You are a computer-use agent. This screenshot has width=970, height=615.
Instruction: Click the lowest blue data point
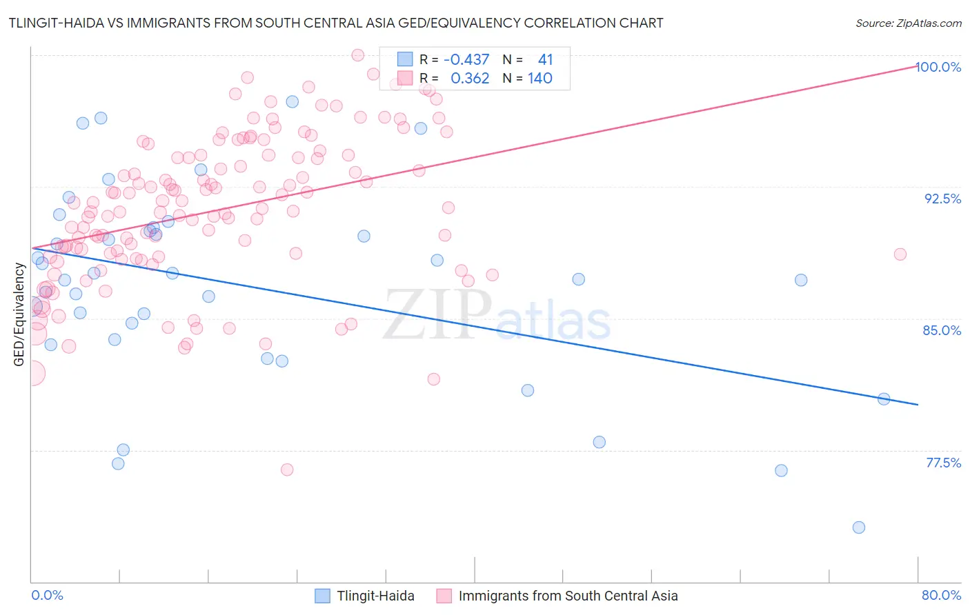859,527
